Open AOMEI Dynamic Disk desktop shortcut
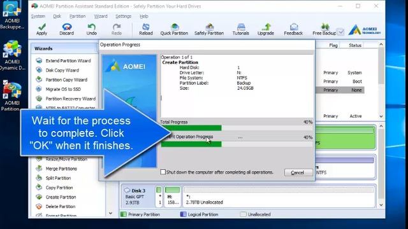 click(x=12, y=55)
